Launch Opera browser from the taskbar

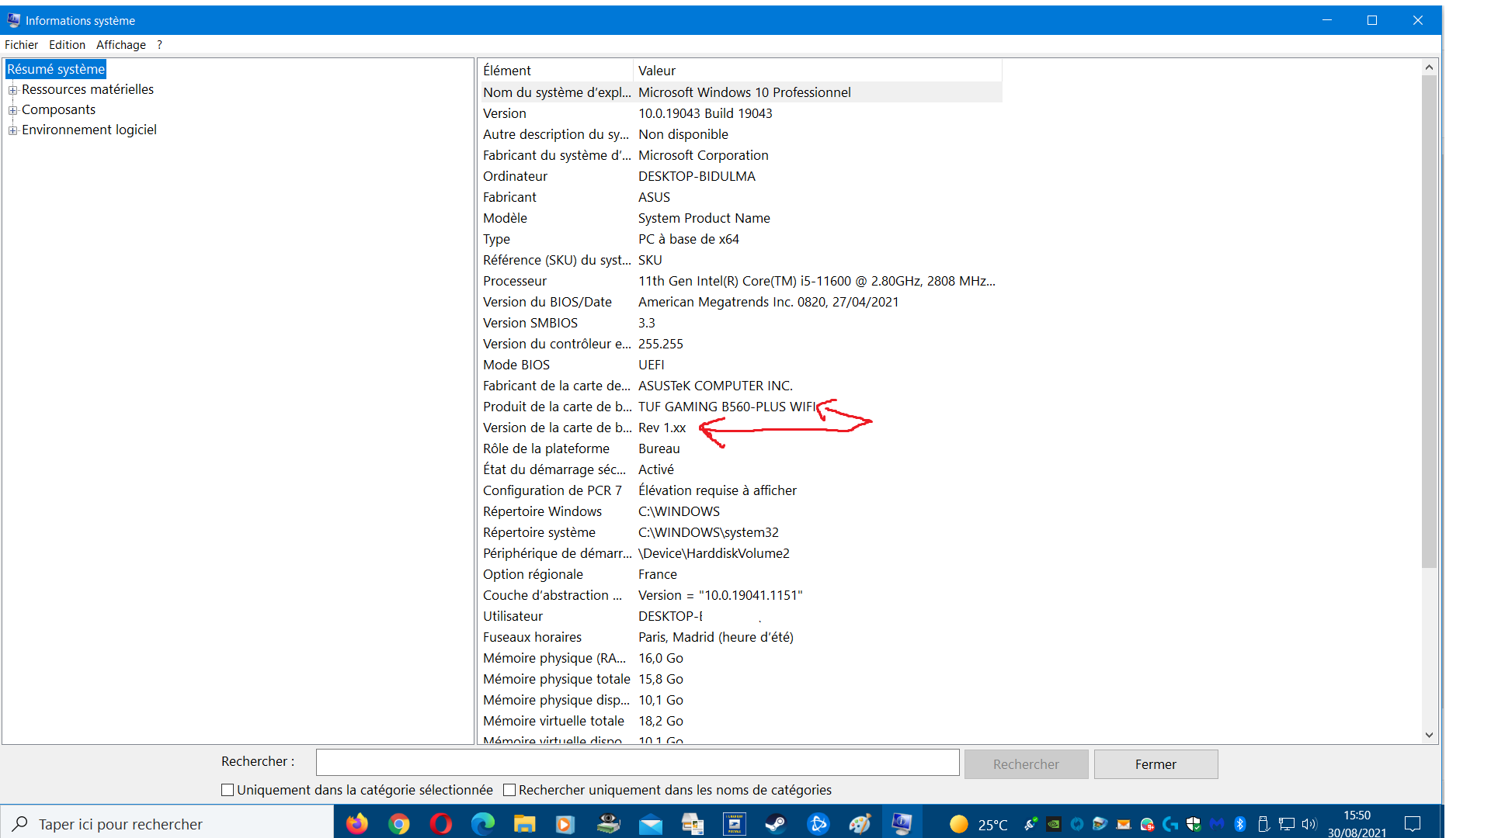point(441,824)
